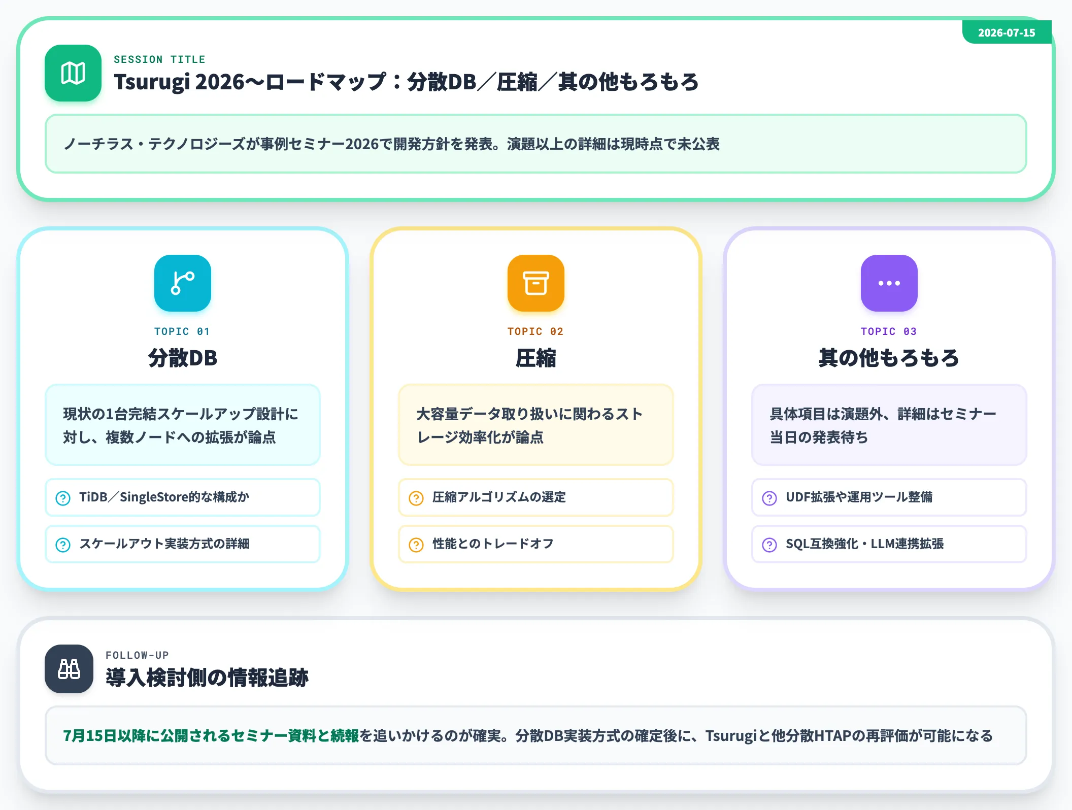Click the cyan branch icon for 分散DB
1072x810 pixels.
[x=183, y=283]
